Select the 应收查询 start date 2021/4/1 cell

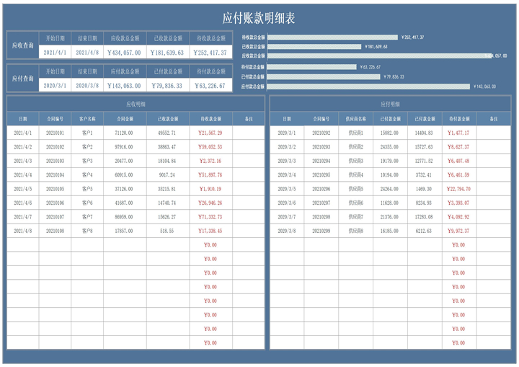click(x=55, y=52)
